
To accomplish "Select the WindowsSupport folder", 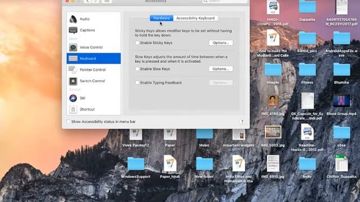I will (136, 163).
